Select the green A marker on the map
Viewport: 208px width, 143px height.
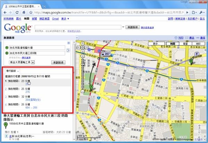pyautogui.click(x=91, y=88)
